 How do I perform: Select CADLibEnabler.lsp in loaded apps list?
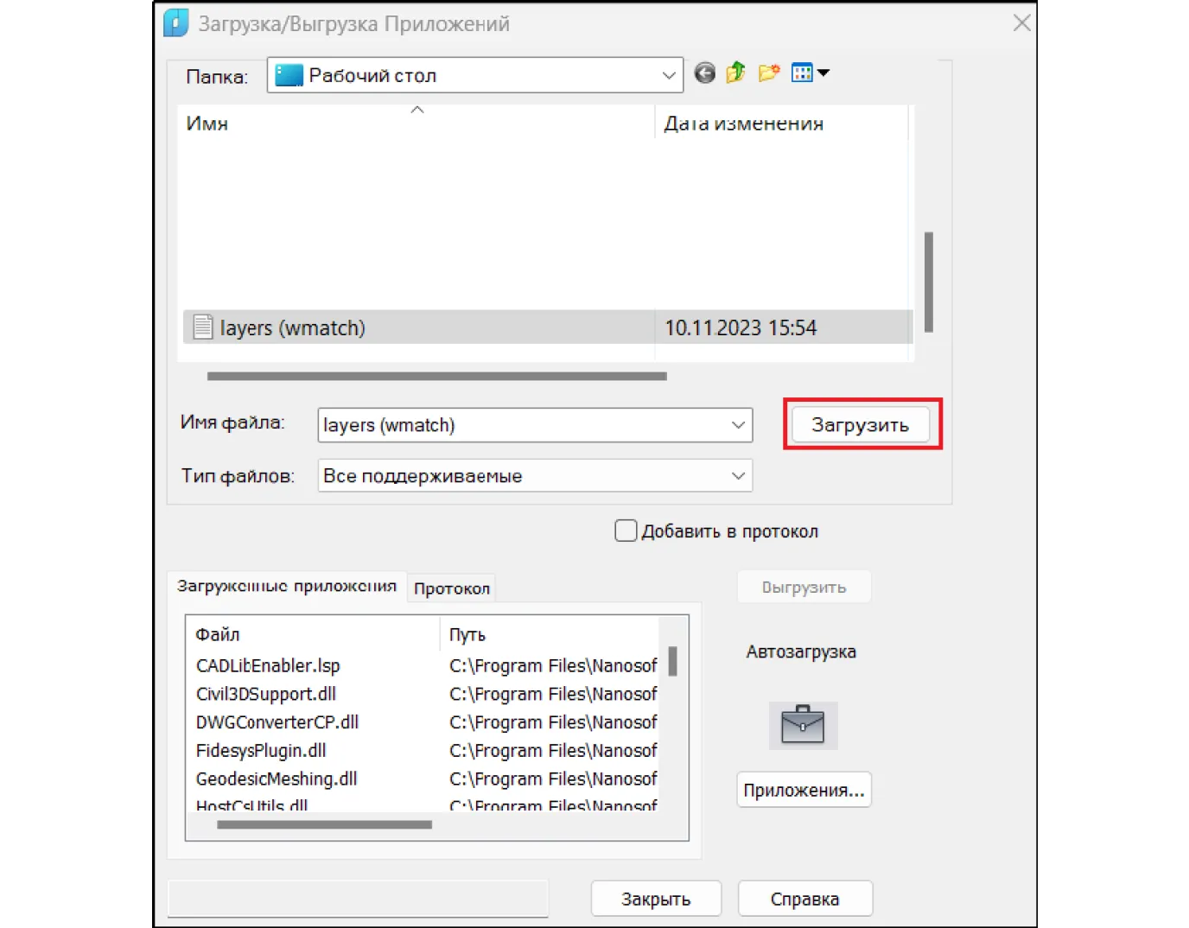268,666
